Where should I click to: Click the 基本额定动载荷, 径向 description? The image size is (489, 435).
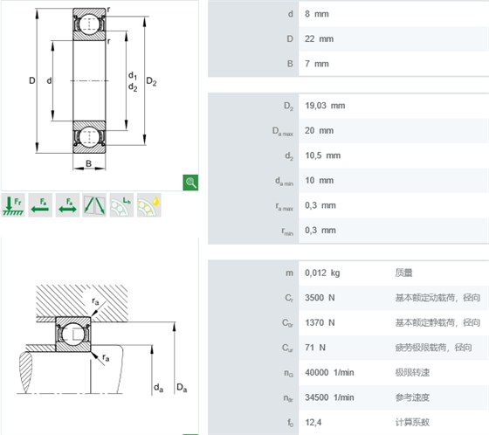437,298
